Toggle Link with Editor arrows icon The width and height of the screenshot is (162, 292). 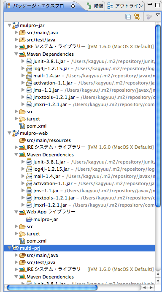[137, 17]
